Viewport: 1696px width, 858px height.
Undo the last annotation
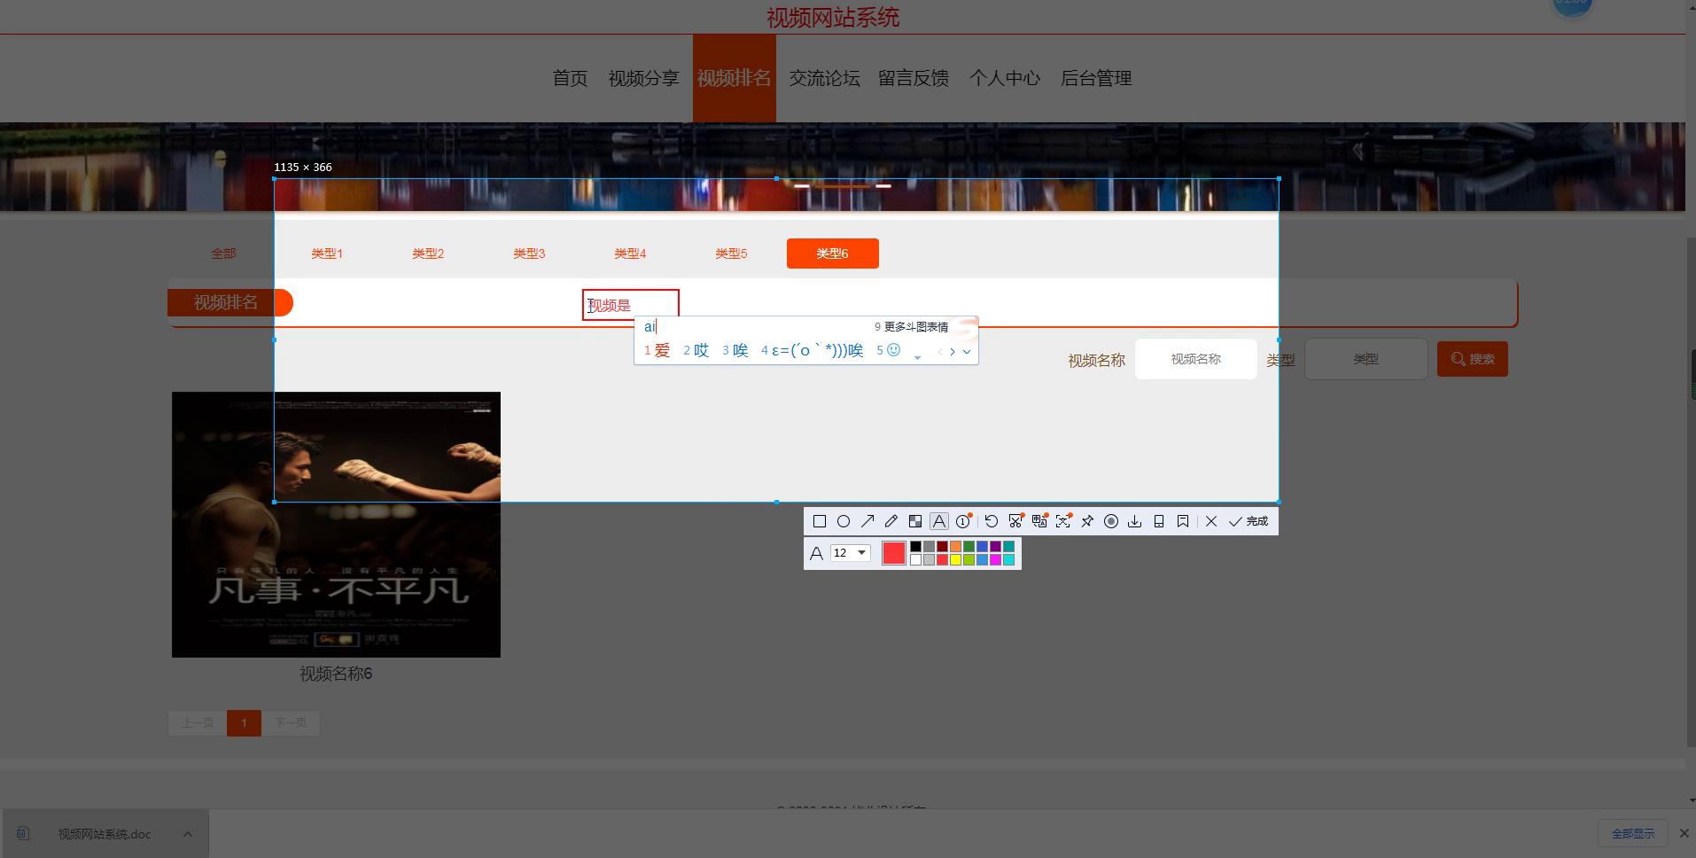pyautogui.click(x=992, y=521)
